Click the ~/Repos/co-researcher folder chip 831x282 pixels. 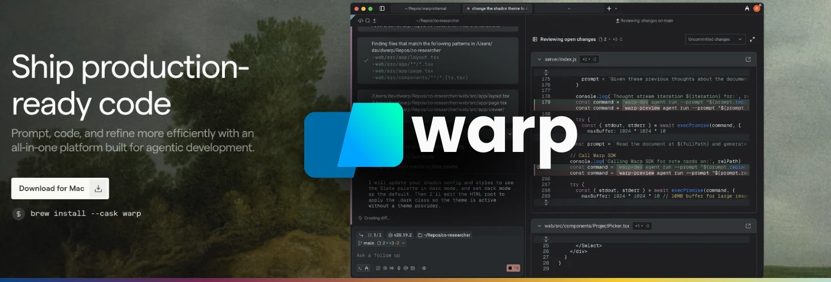445,235
